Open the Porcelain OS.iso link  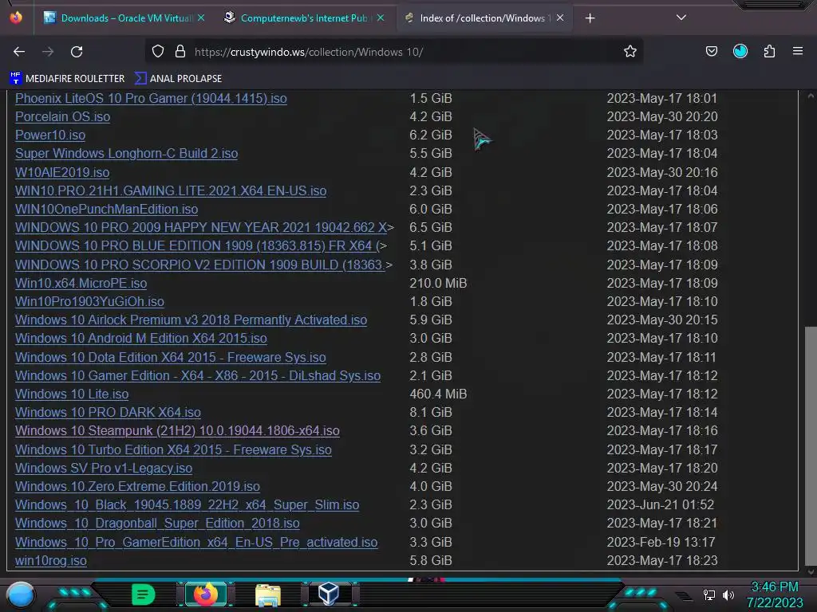[x=62, y=116]
